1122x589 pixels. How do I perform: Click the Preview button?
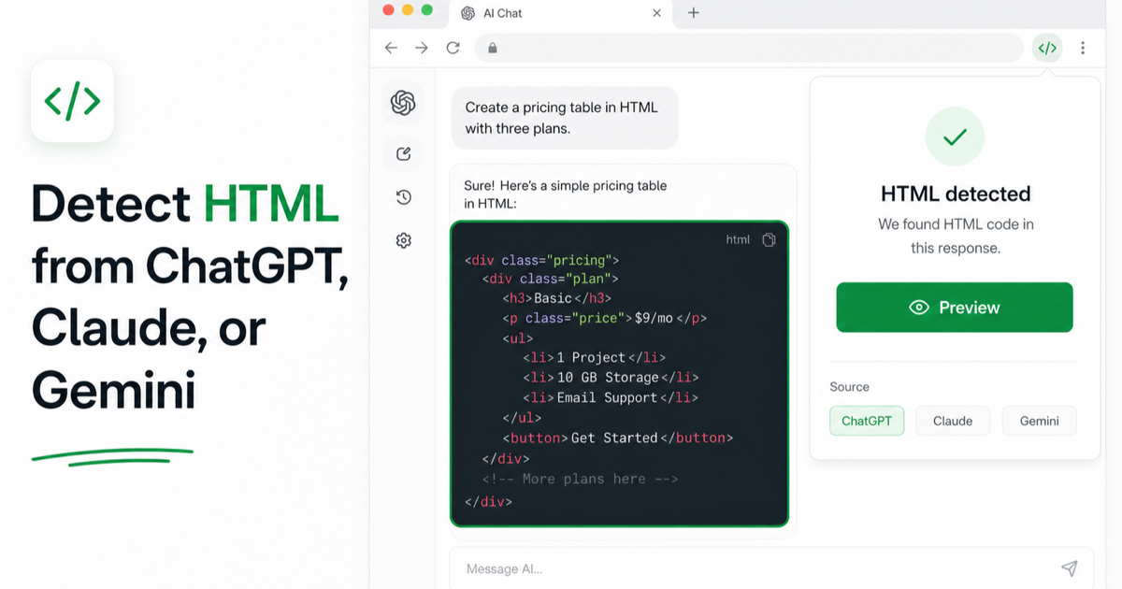click(955, 308)
